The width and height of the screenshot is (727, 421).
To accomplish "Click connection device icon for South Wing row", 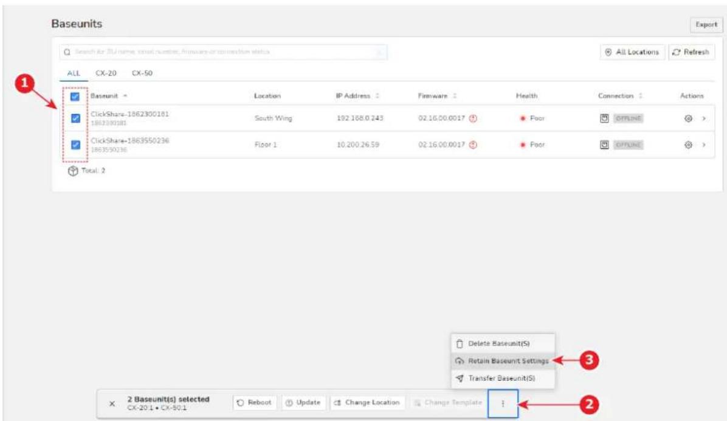I will (x=604, y=118).
